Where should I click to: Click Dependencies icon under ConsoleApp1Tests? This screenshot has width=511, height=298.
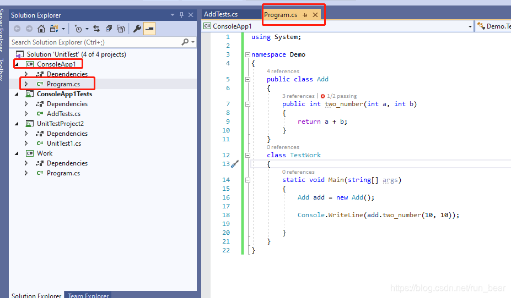tap(40, 104)
